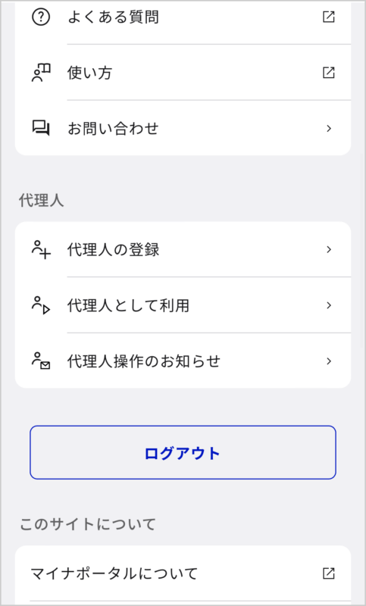Click the person-play icon for 代理人として利用

[41, 305]
